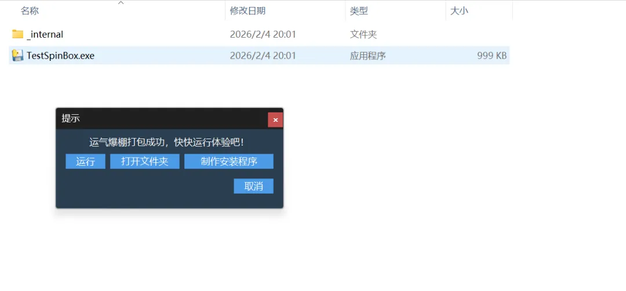Select the _internal folder name
This screenshot has width=626, height=291.
pos(45,35)
